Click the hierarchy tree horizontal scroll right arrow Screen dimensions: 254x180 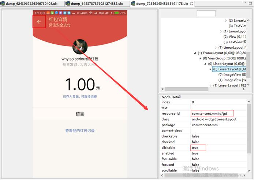click(244, 89)
